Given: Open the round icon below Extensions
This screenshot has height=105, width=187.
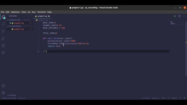Looking at the screenshot, I should tap(3, 52).
